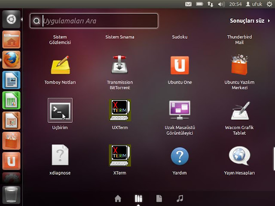Open the Trash in the launcher
The image size is (275, 206).
(x=12, y=195)
